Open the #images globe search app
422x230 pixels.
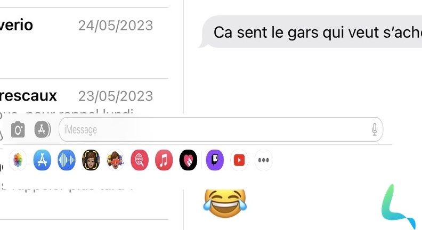140,160
